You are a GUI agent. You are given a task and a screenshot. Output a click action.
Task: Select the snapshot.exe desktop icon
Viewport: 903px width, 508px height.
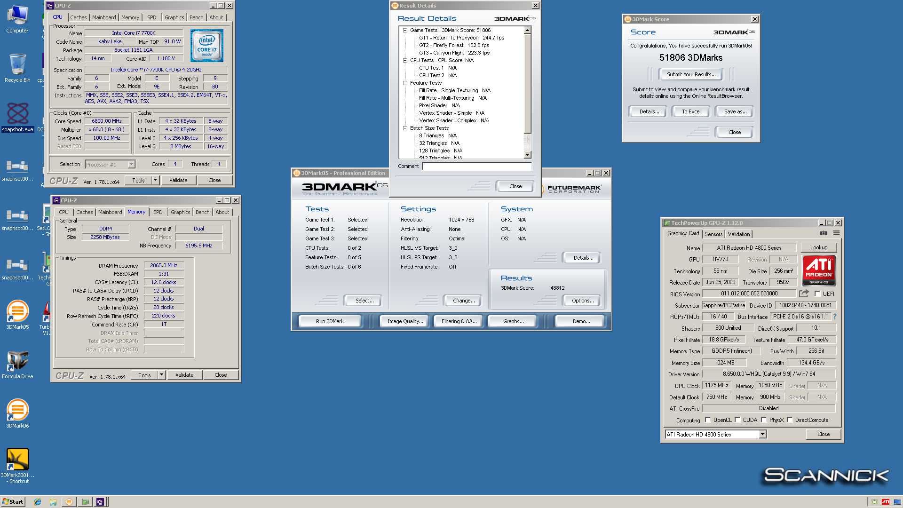coord(17,117)
